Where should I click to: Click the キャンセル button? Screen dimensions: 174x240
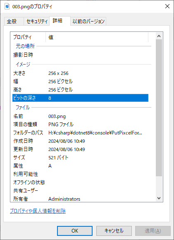(114, 231)
